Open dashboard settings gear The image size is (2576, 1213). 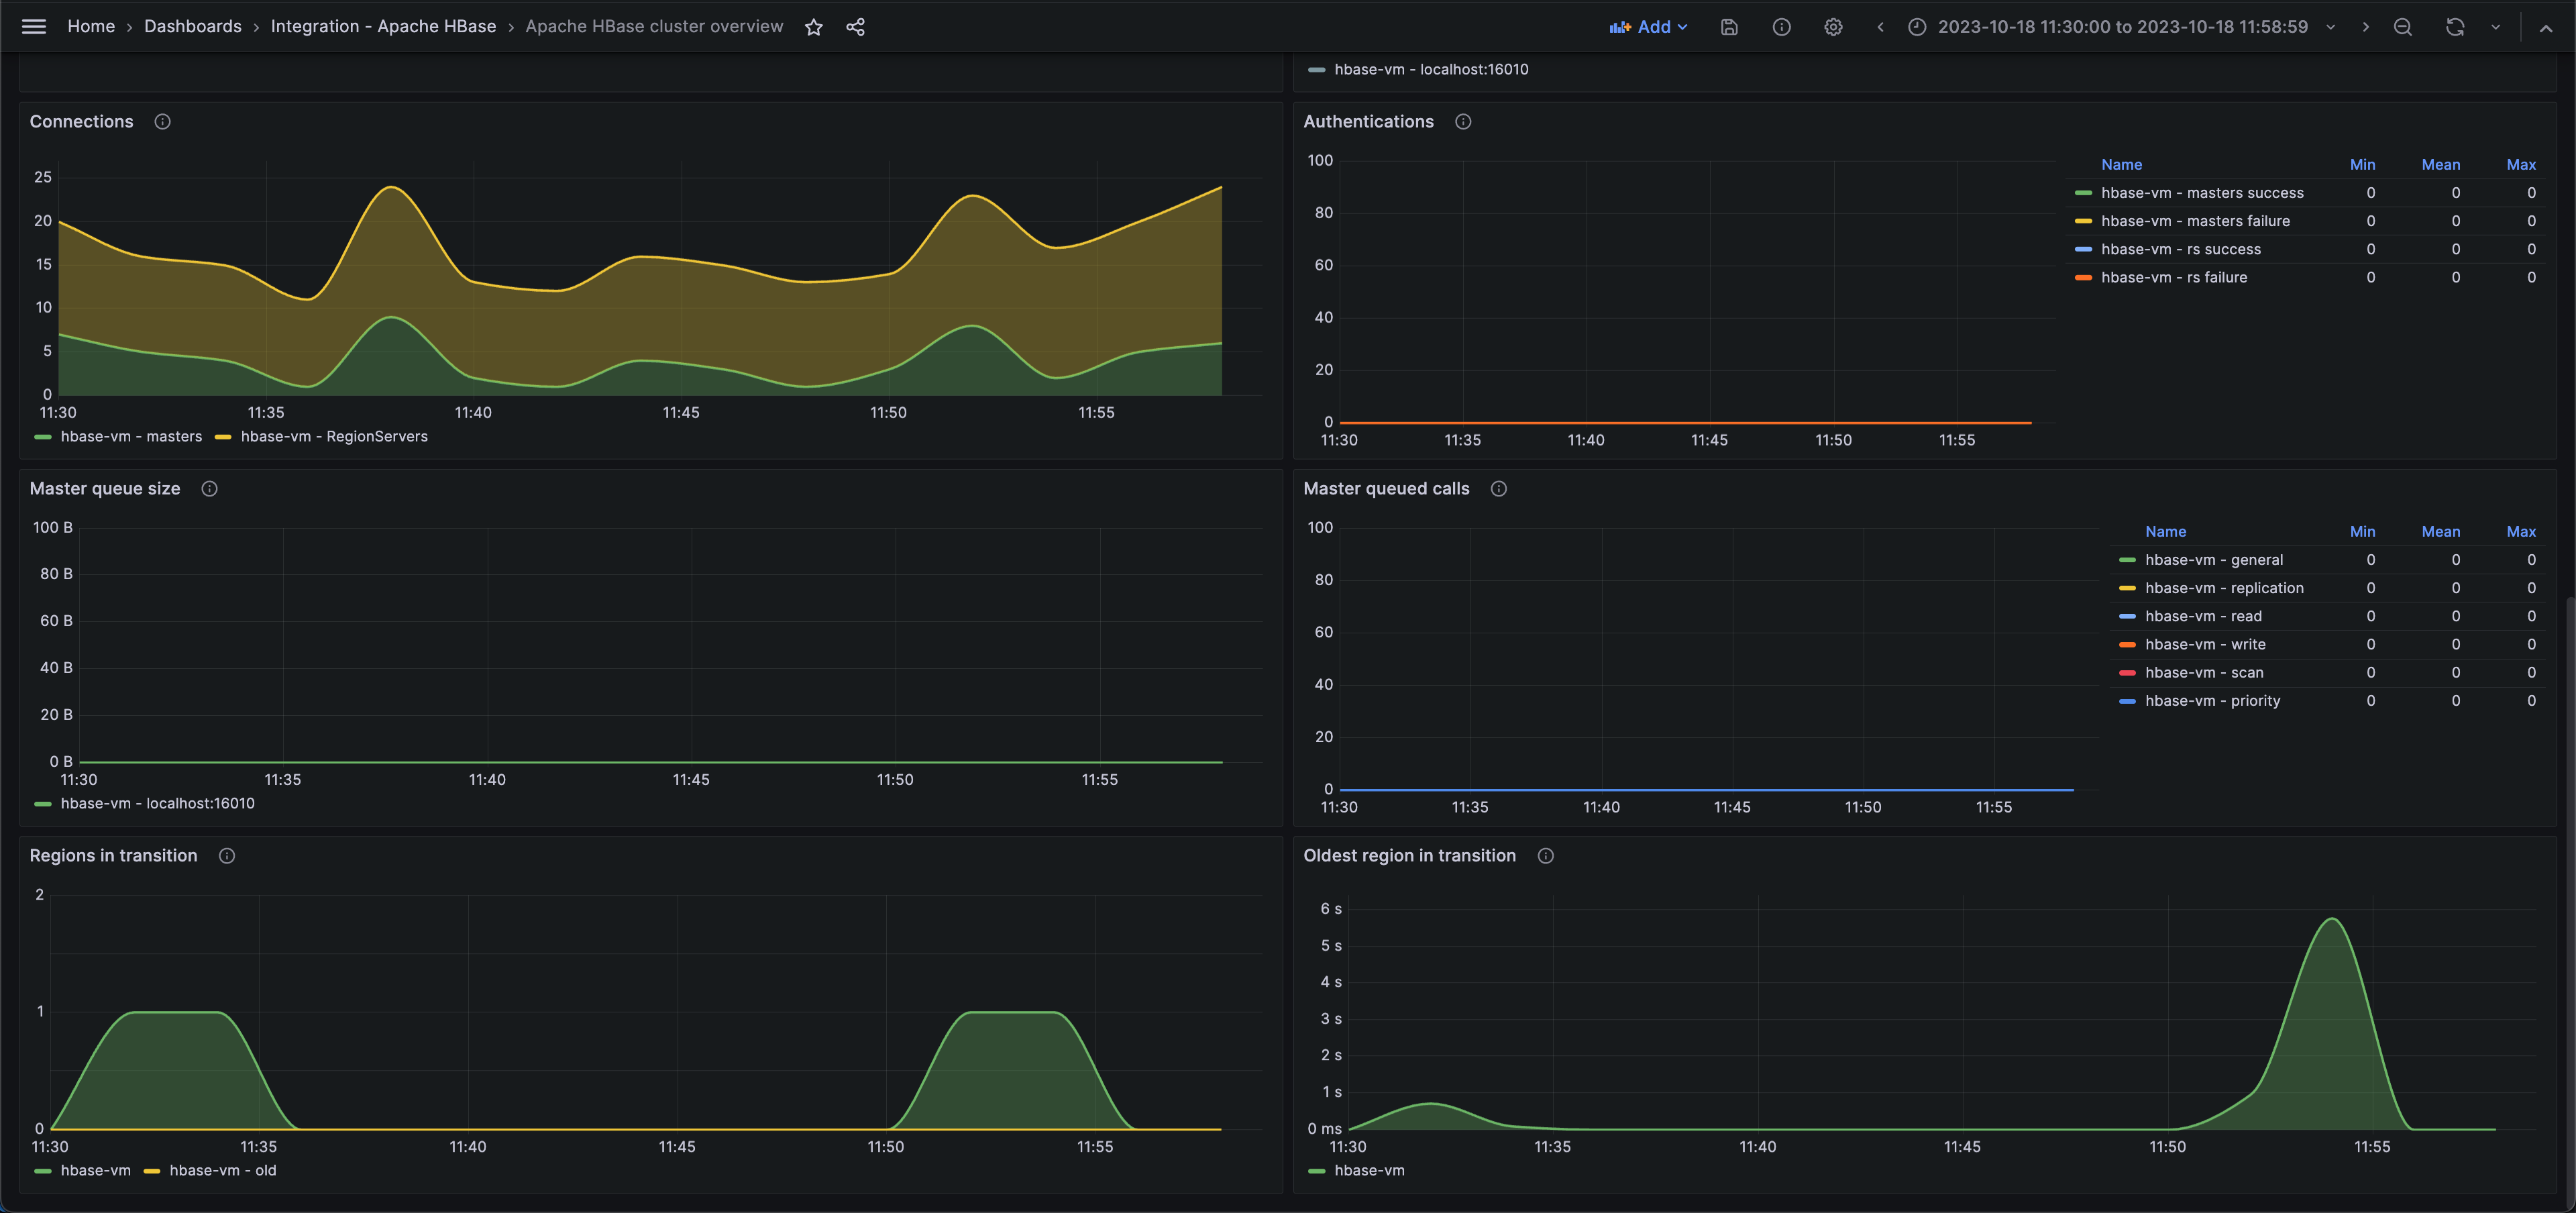(x=1833, y=27)
